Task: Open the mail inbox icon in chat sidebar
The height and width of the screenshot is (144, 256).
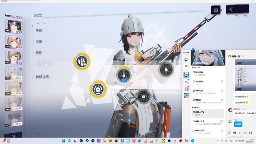Action: click(x=186, y=66)
